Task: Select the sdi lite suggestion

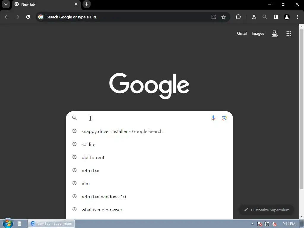Action: pyautogui.click(x=149, y=144)
